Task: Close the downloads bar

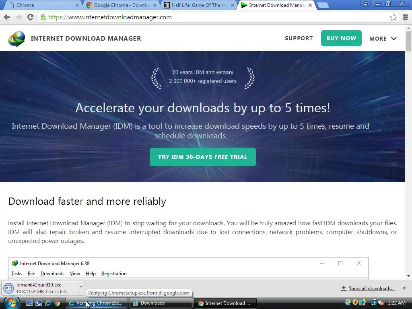Action: coord(404,288)
